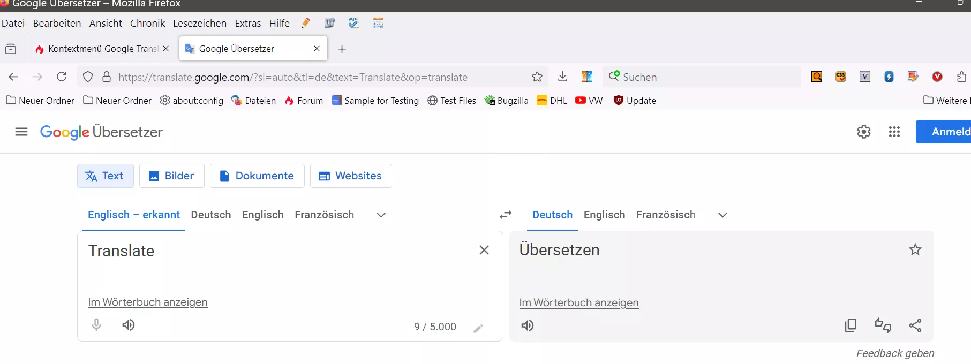Open the first Neuer Ordner bookmark folder
971x364 pixels.
pos(40,101)
